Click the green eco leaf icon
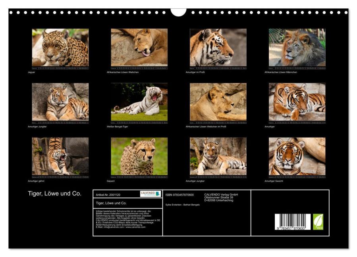The width and height of the screenshot is (357, 257). point(318,222)
